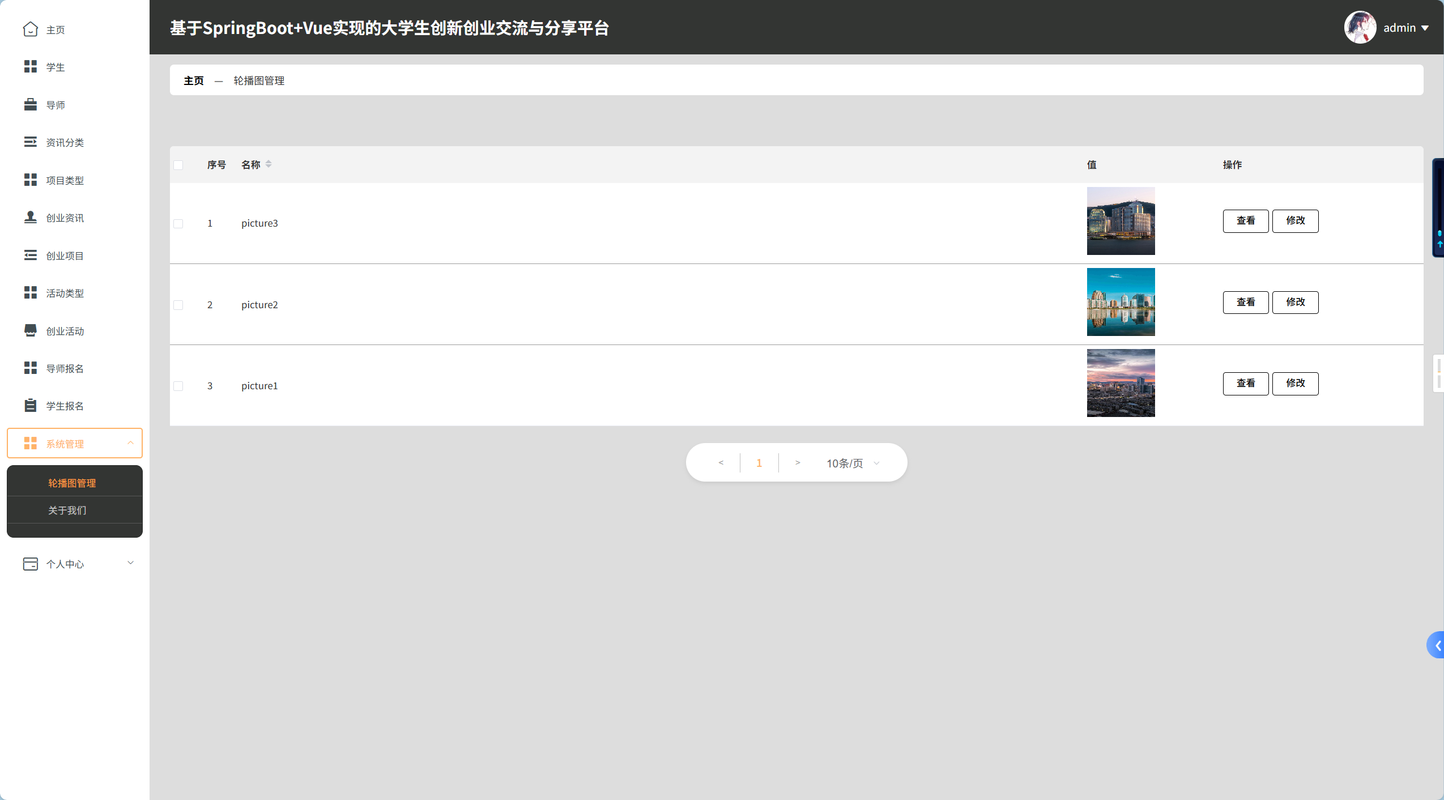Tick the select-all checkbox in table header
Image resolution: width=1444 pixels, height=800 pixels.
point(178,165)
